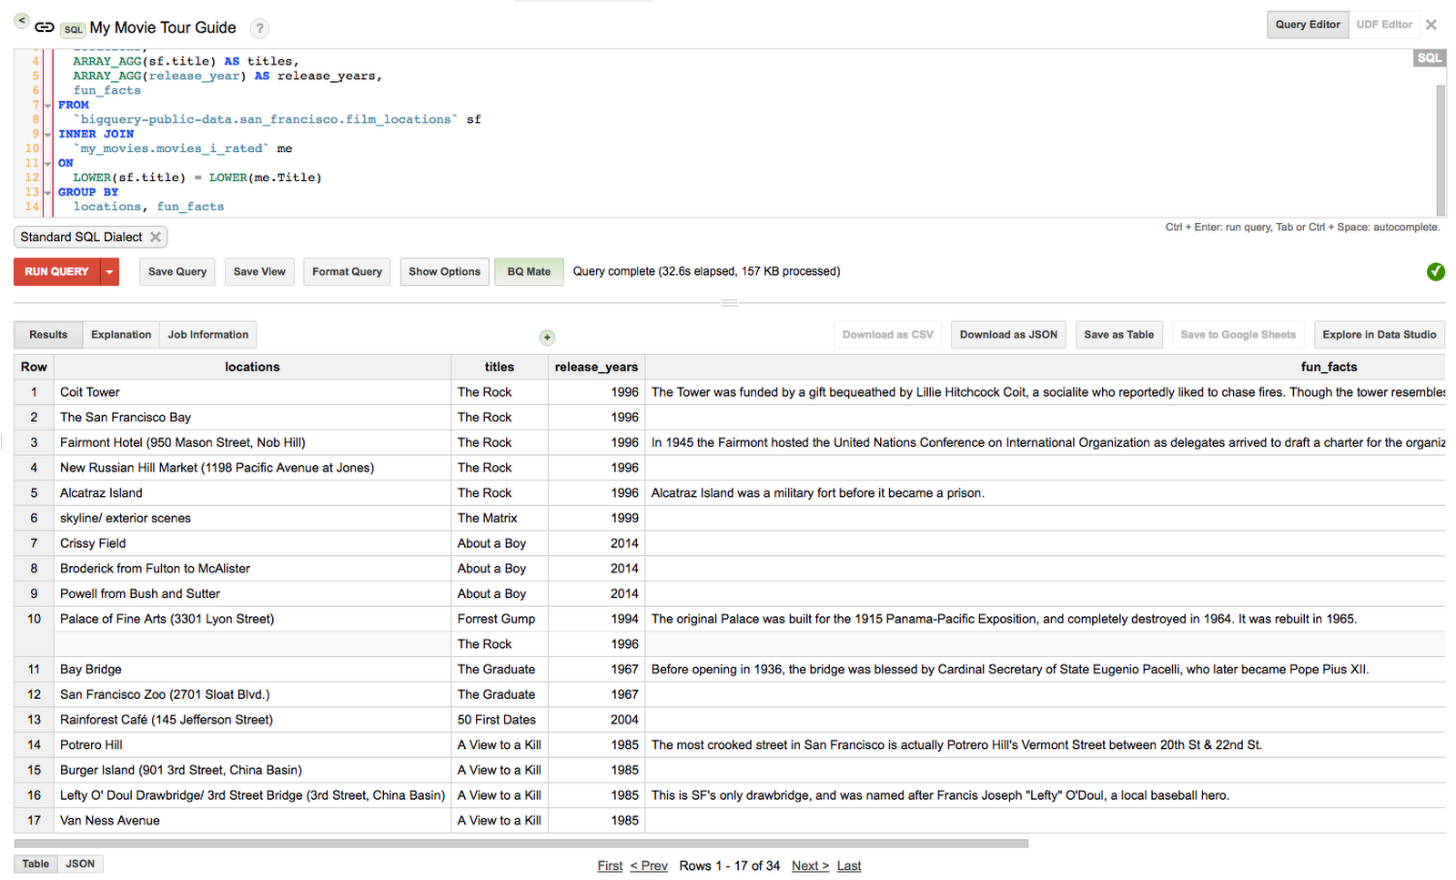The width and height of the screenshot is (1456, 880).
Task: Switch to the UDF Editor tab
Action: (x=1384, y=25)
